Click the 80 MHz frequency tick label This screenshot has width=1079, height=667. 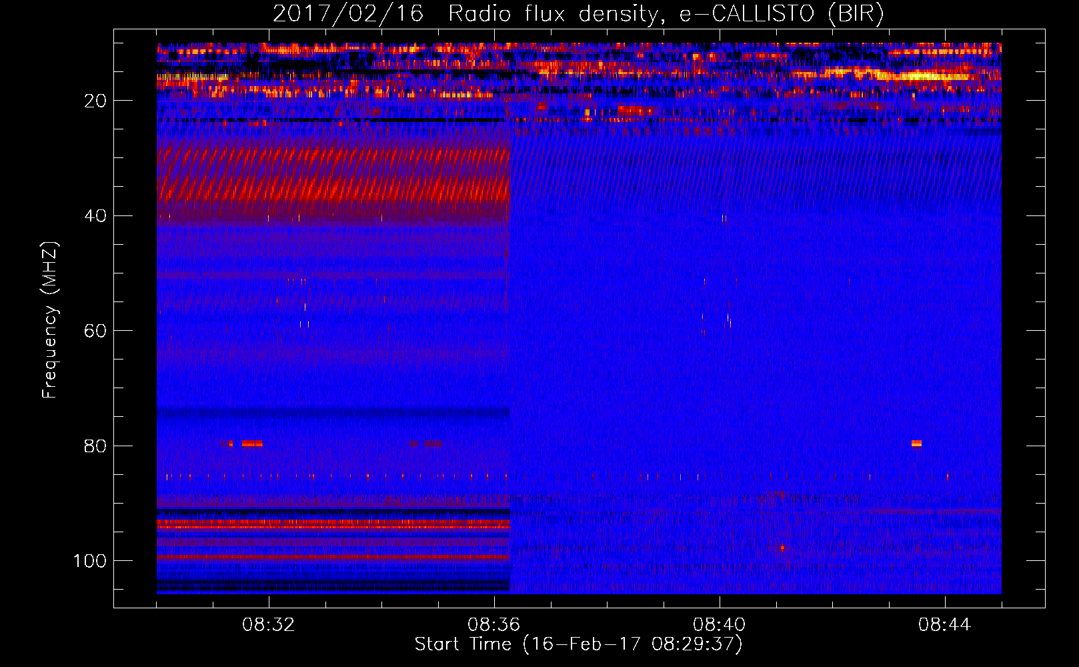(95, 446)
